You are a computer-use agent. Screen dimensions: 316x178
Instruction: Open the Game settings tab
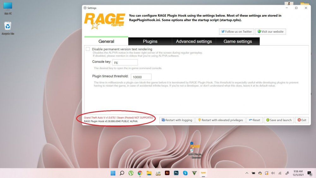(x=238, y=41)
